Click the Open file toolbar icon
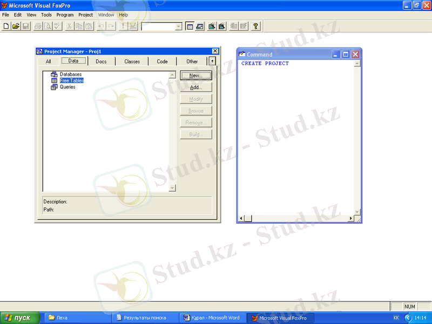Viewport: 432px width, 324px height. tap(16, 26)
